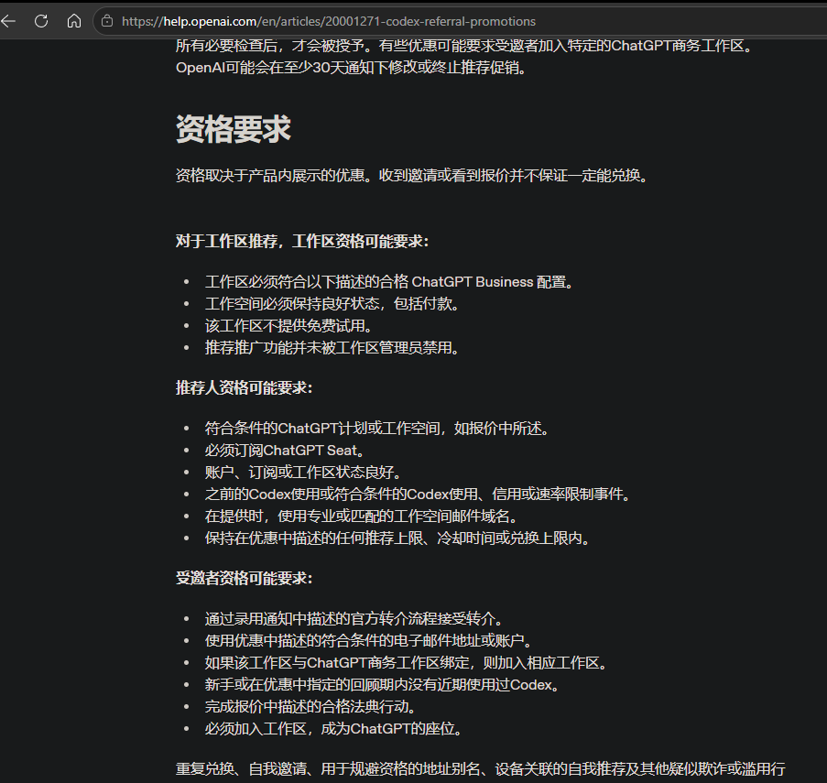The width and height of the screenshot is (827, 783).
Task: Focus the address bar with help.openai.com URL
Action: (x=459, y=21)
